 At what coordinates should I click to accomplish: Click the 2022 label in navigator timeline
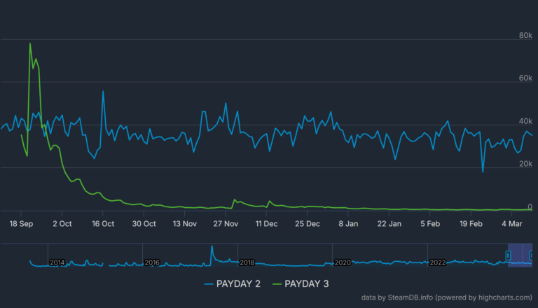click(437, 262)
